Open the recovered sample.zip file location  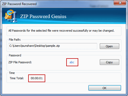pyautogui.click(x=109, y=46)
